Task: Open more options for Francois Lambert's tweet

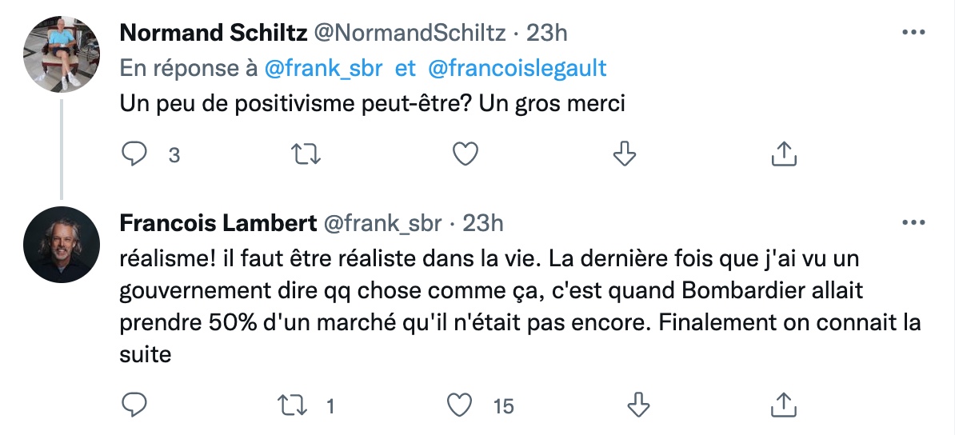Action: pyautogui.click(x=913, y=223)
